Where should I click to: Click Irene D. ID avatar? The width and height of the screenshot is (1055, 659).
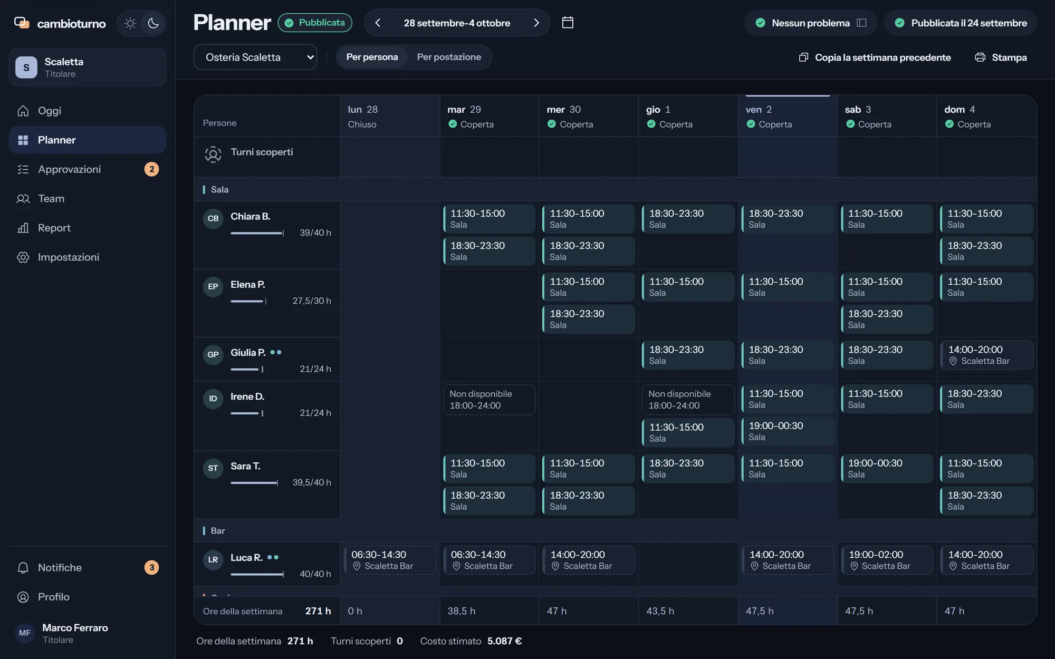tap(213, 399)
